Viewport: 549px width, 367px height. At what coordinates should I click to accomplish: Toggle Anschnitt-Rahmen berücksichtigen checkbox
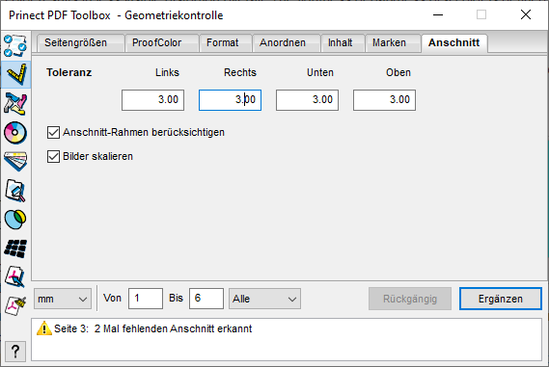tap(53, 133)
